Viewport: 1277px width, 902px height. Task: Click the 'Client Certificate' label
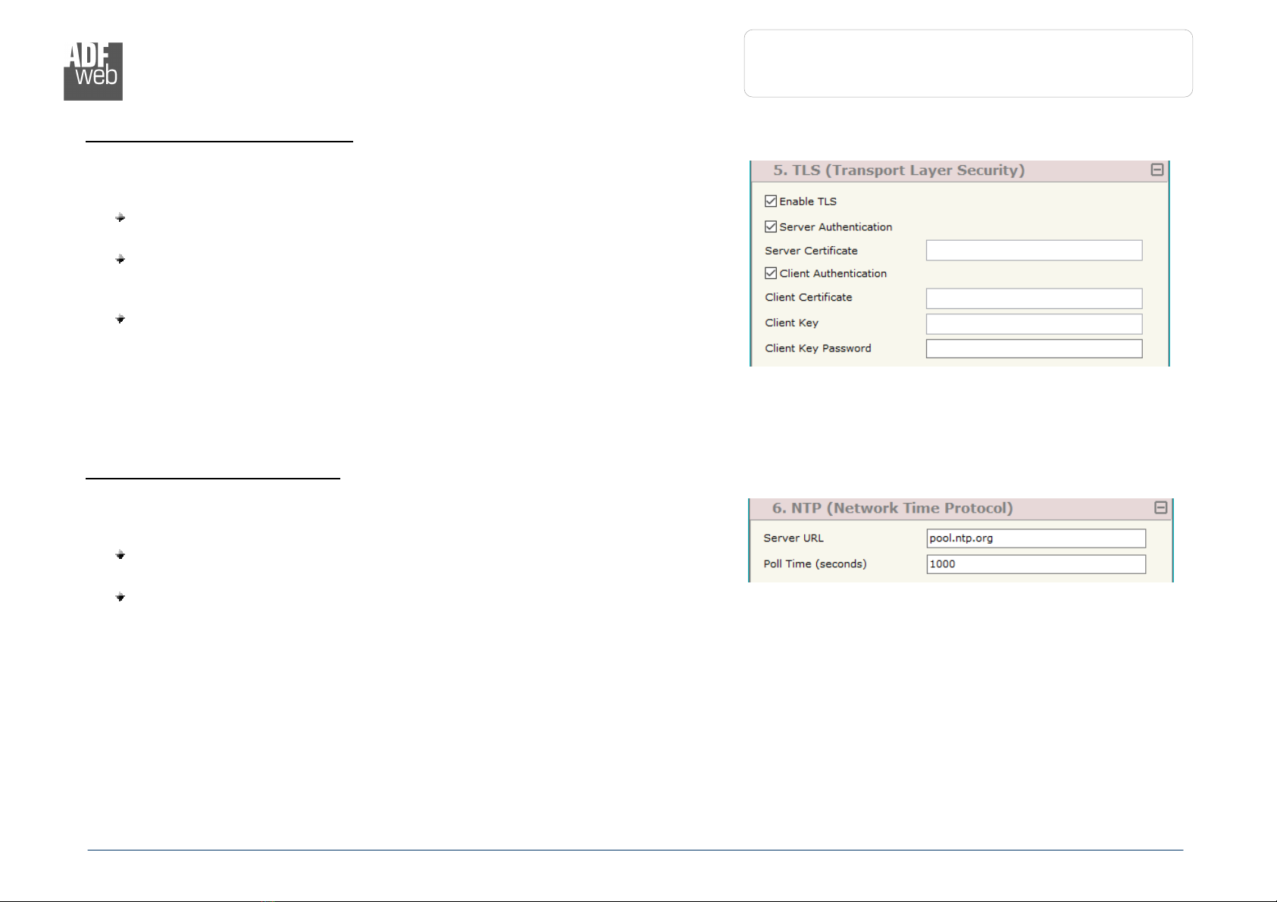point(809,298)
